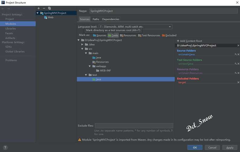Open help via question mark icon
The image size is (240, 152).
pyautogui.click(x=5, y=147)
